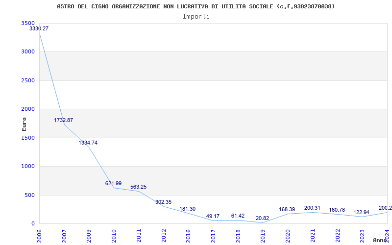Click data label 302.35
The image size is (392, 245).
(x=163, y=202)
